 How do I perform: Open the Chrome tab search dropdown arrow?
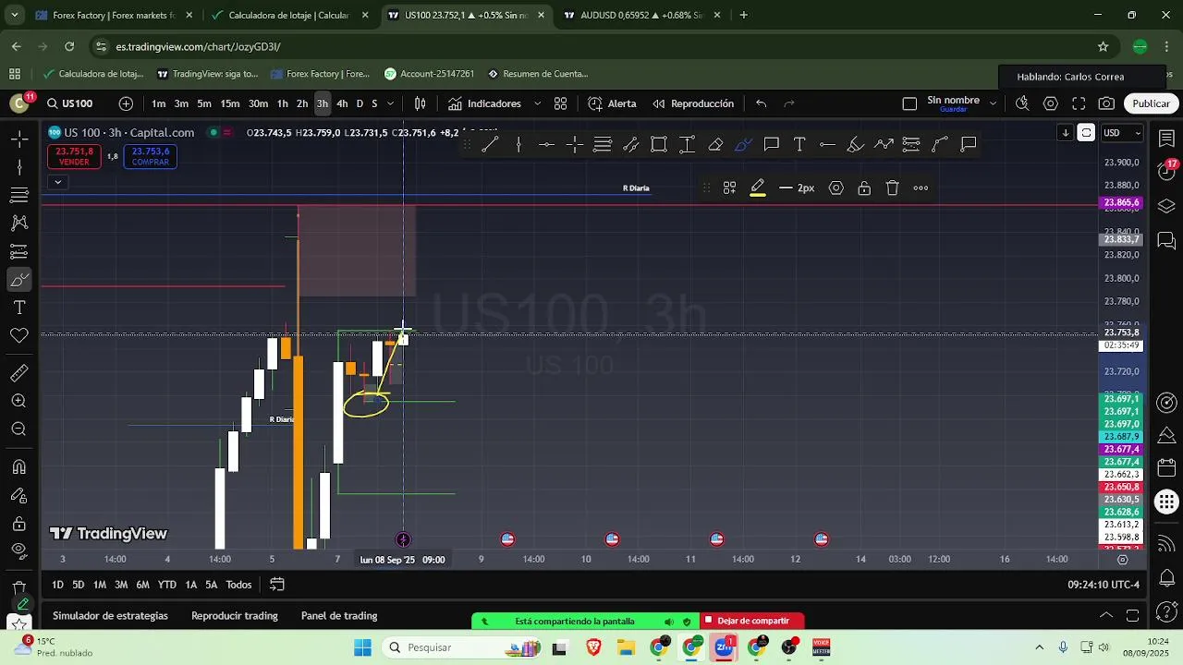coord(14,15)
